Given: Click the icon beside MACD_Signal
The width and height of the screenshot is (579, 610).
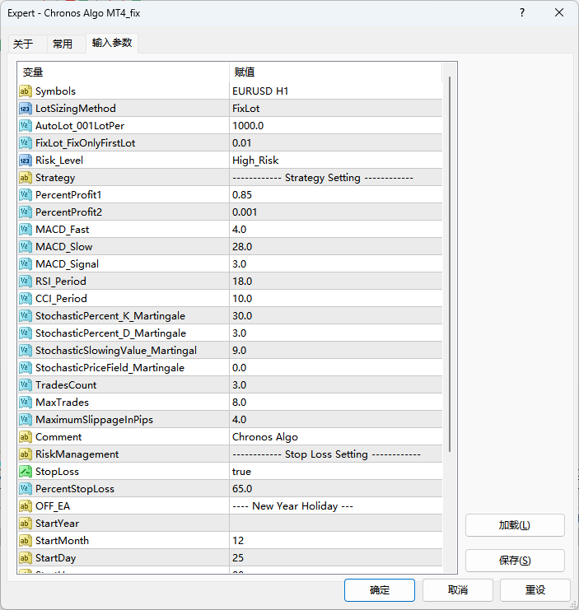Looking at the screenshot, I should point(26,264).
